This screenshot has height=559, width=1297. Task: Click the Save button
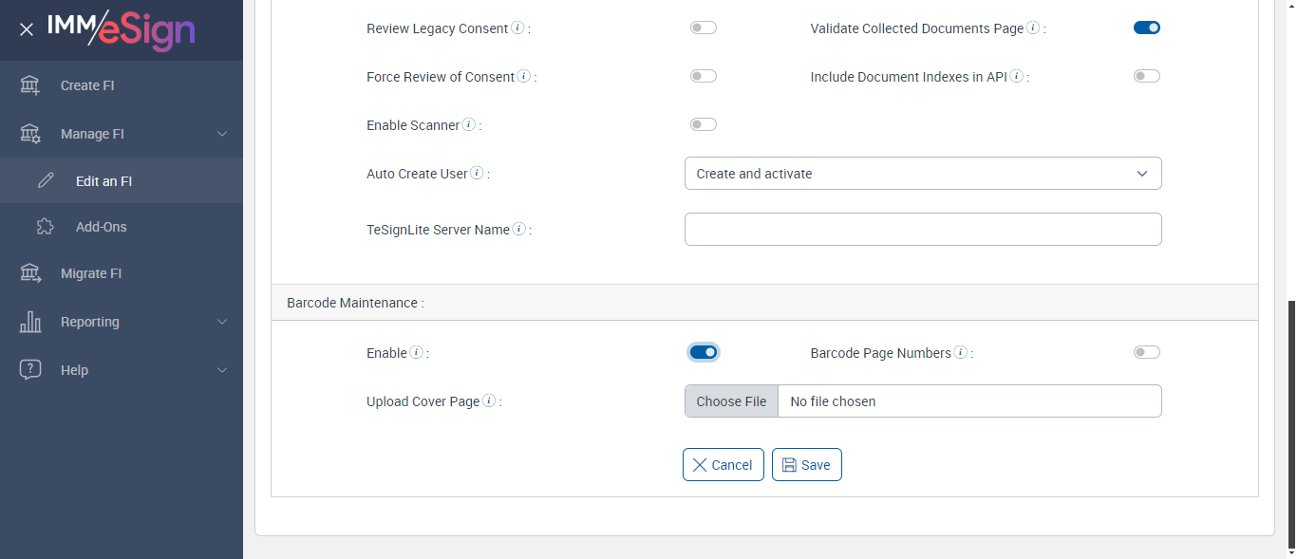pos(806,465)
